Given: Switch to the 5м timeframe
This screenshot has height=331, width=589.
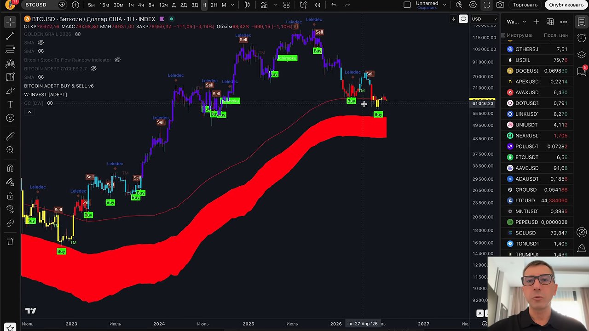Looking at the screenshot, I should (x=92, y=5).
